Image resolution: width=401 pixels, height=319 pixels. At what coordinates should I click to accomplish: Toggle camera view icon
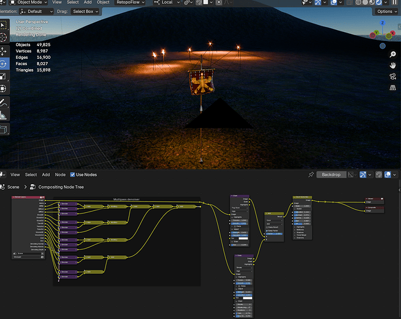393,76
